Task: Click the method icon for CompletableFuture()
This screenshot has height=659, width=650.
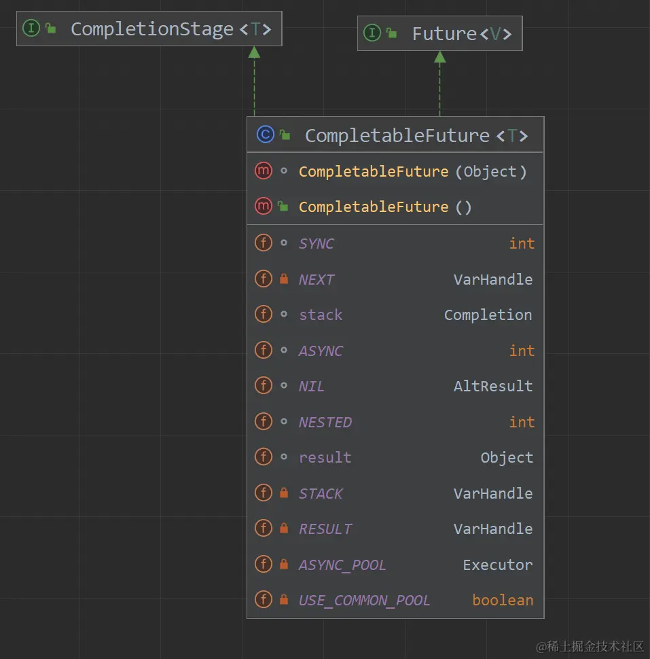Action: 264,206
